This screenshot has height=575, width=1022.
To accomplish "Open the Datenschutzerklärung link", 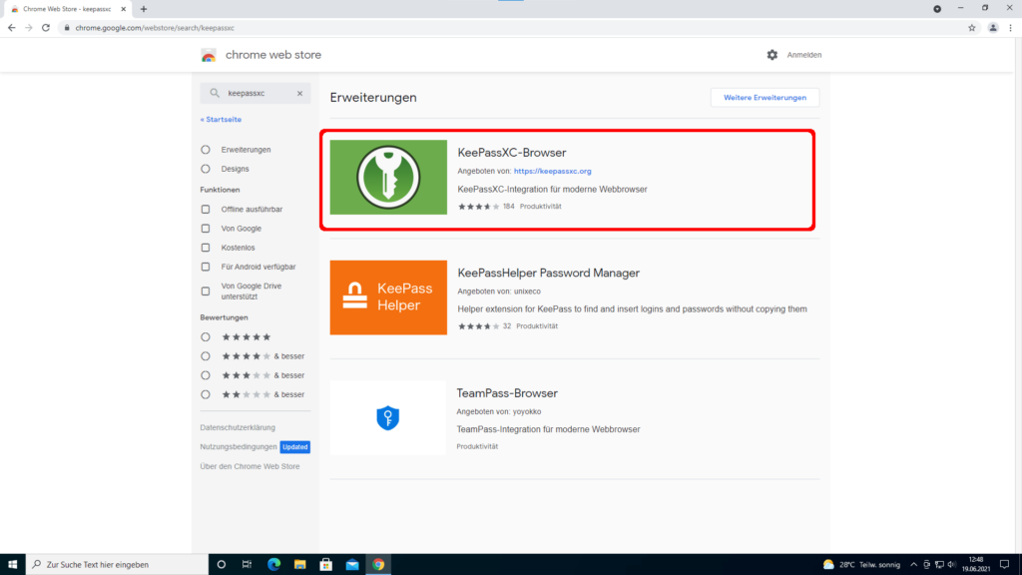I will 238,427.
